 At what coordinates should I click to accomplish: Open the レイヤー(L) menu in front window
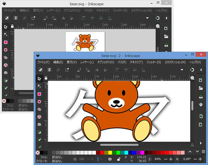[87, 62]
